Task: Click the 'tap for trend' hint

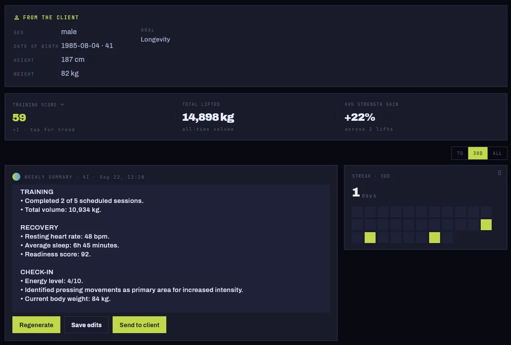Action: pyautogui.click(x=53, y=129)
